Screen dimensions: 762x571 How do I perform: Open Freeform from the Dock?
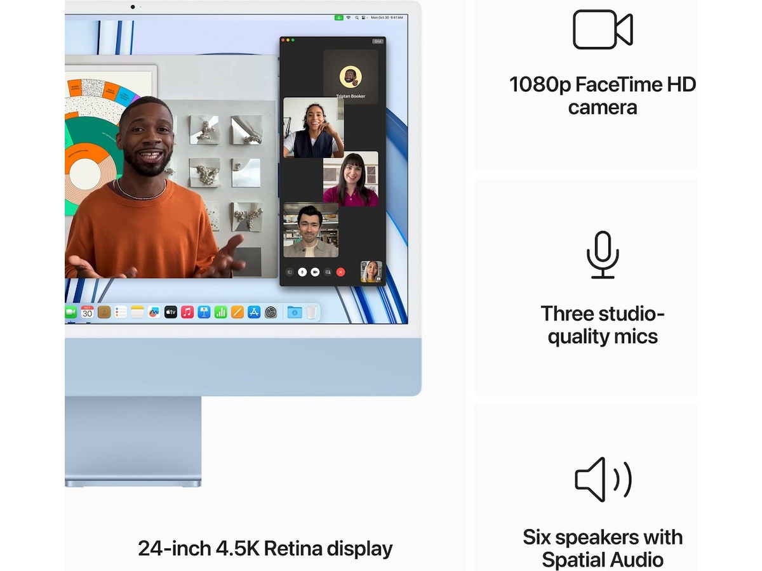154,312
